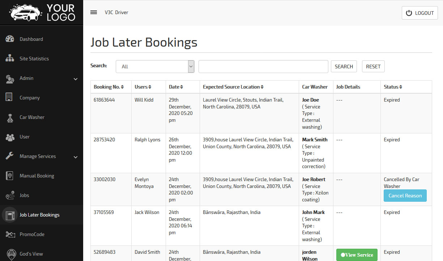Image resolution: width=443 pixels, height=261 pixels.
Task: Focus the search keyword input field
Action: pyautogui.click(x=263, y=67)
